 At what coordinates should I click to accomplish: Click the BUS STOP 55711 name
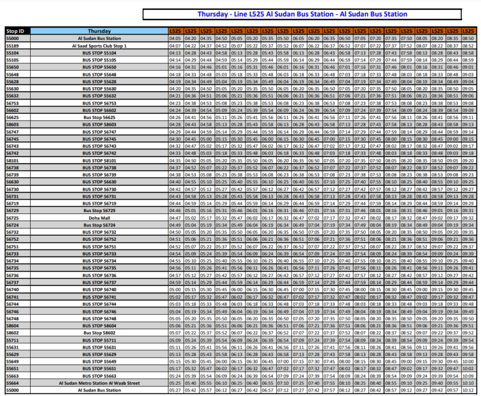100,340
